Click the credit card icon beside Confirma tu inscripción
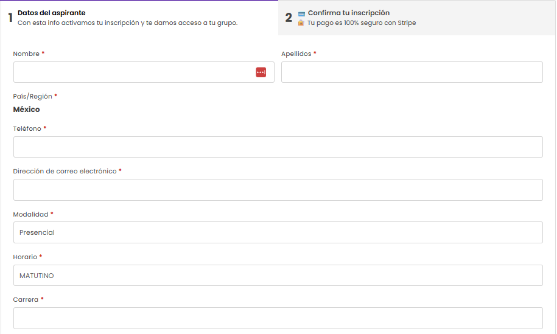557x334 pixels. coord(301,14)
